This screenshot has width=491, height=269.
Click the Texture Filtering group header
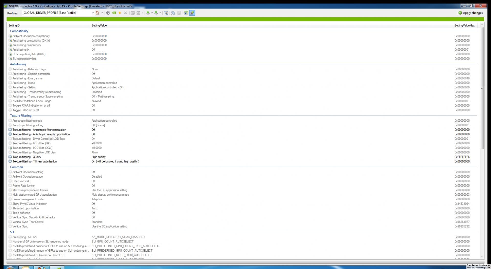pos(21,115)
